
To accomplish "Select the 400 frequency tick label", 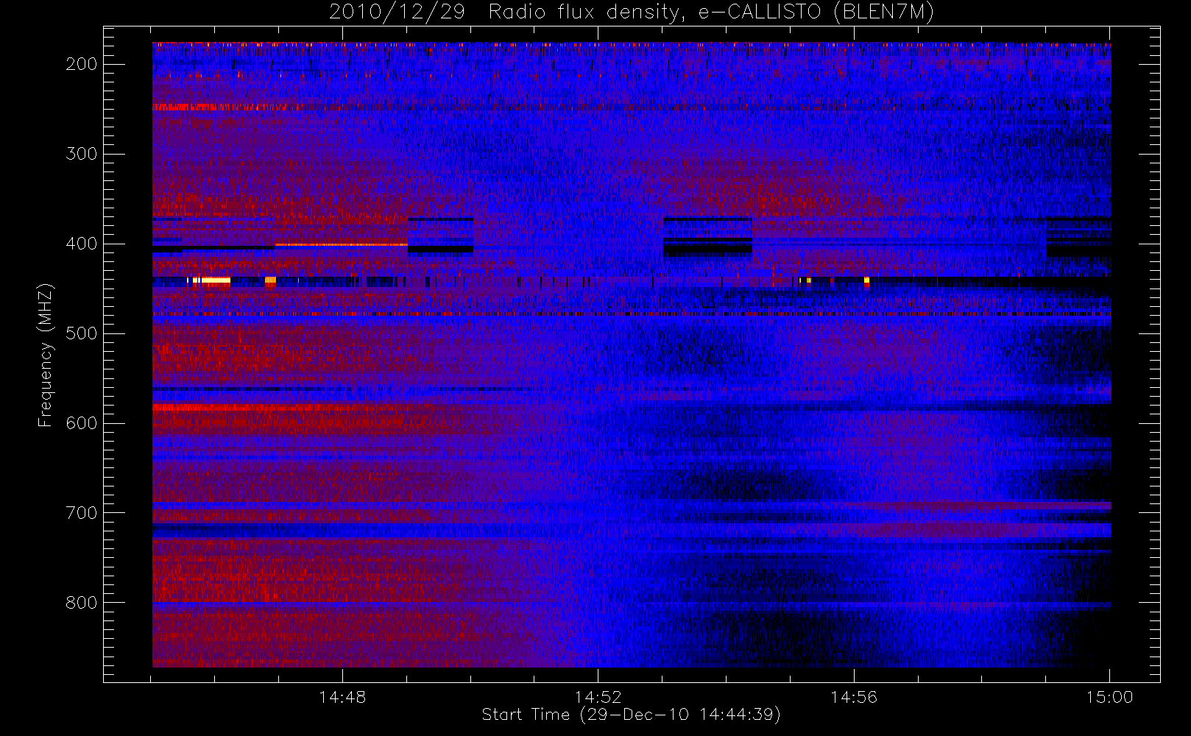I will click(x=82, y=244).
